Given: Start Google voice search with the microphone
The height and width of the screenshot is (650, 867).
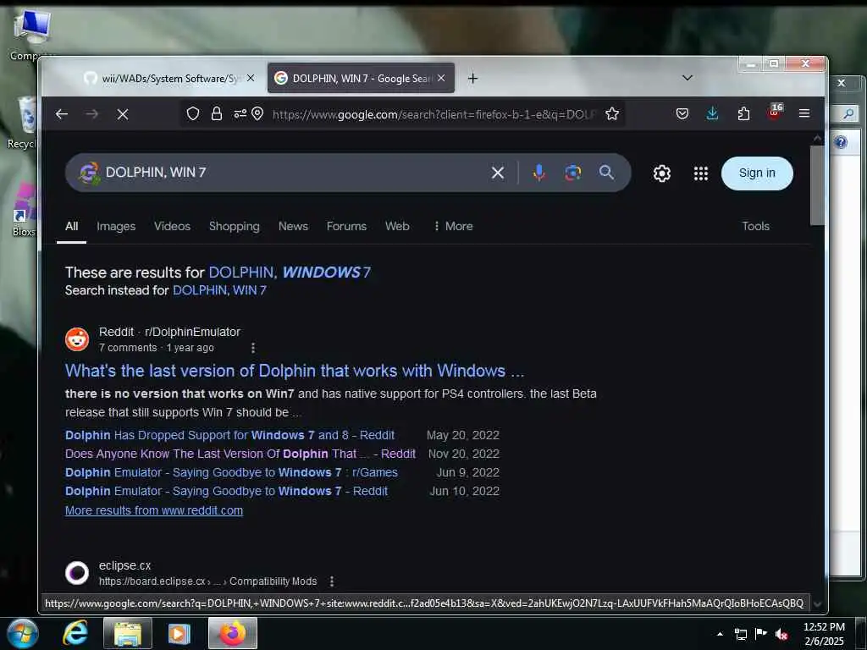Looking at the screenshot, I should click(x=539, y=173).
